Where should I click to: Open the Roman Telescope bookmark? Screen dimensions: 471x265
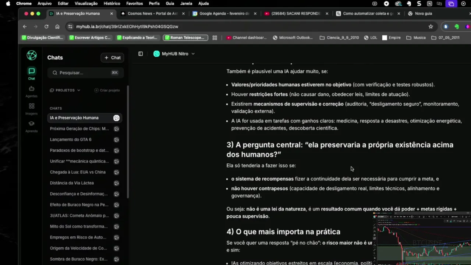(x=185, y=38)
